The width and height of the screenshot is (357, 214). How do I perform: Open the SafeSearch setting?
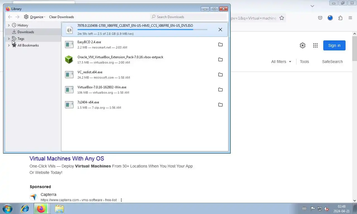332,62
